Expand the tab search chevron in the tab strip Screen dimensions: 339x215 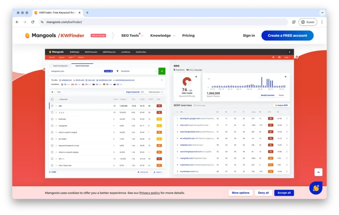(322, 13)
